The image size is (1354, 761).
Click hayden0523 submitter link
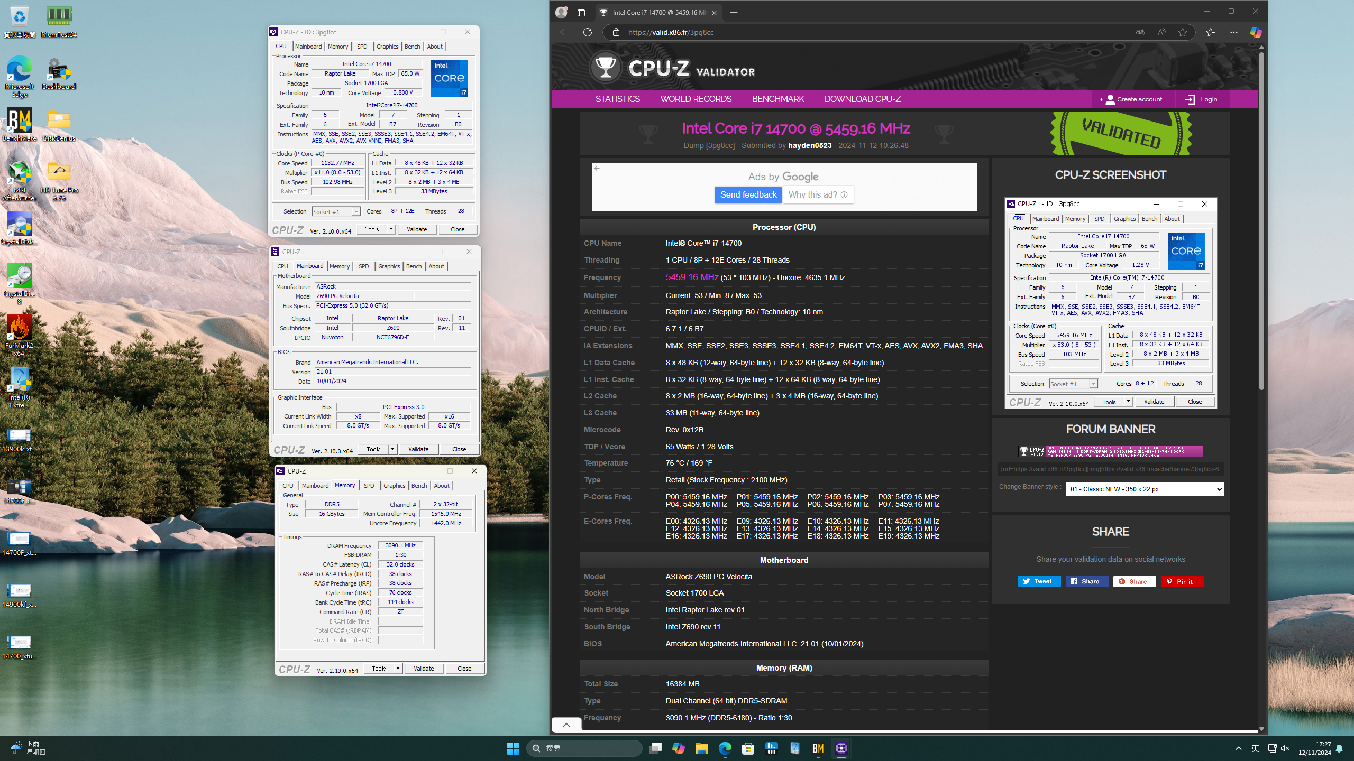(x=809, y=145)
